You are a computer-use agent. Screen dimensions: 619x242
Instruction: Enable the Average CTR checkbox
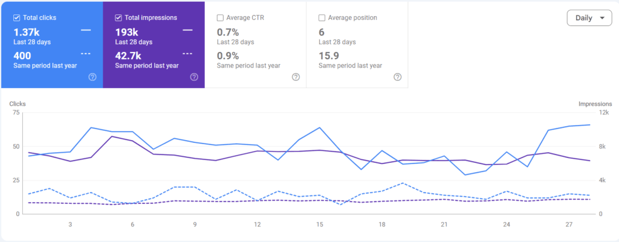[x=220, y=18]
